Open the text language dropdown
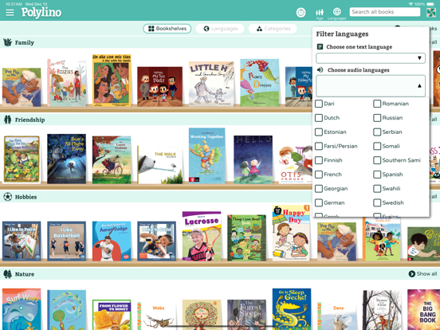This screenshot has width=440, height=330. [371, 58]
